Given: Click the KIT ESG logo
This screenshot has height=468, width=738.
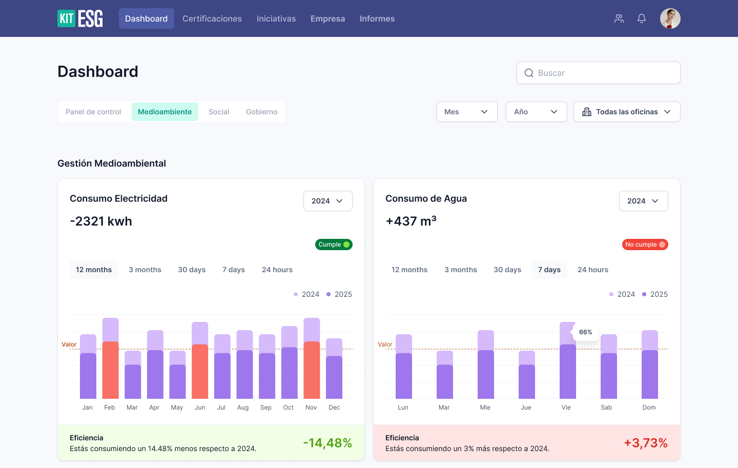Looking at the screenshot, I should click(x=80, y=18).
